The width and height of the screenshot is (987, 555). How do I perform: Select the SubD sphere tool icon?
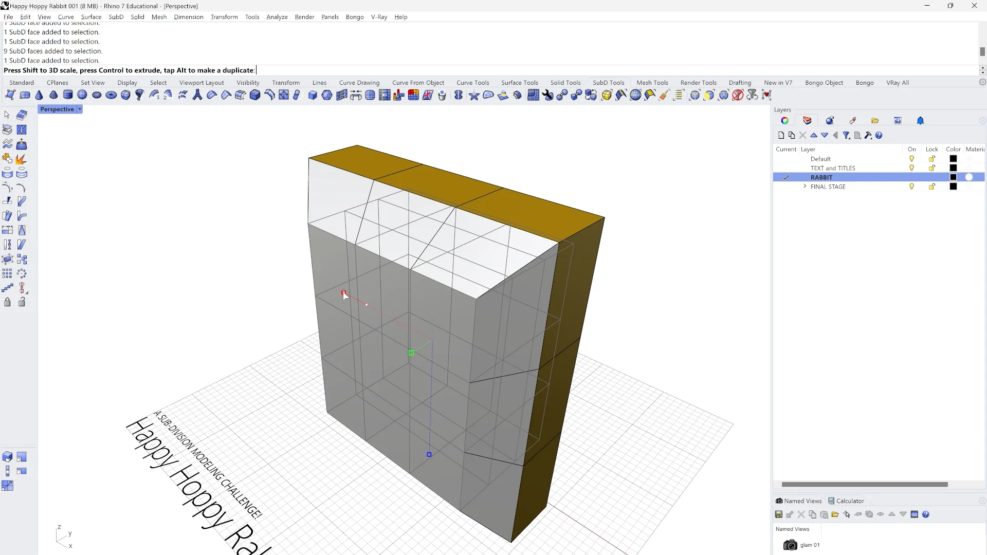click(x=82, y=95)
